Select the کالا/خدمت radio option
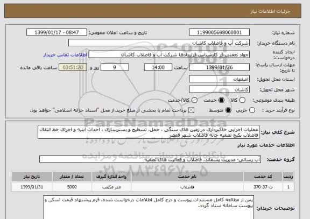 (194, 100)
